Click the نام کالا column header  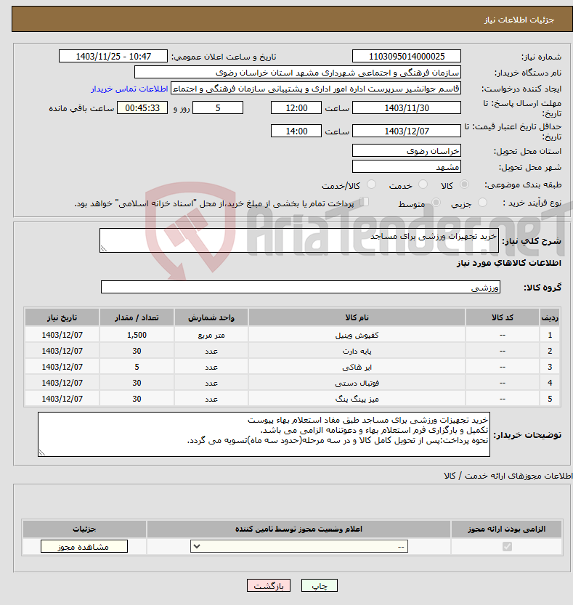coord(357,317)
